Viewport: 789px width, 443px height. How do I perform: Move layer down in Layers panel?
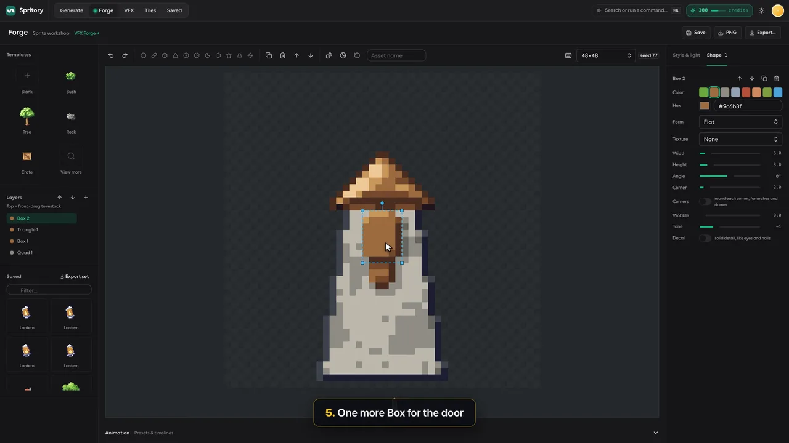pos(73,198)
